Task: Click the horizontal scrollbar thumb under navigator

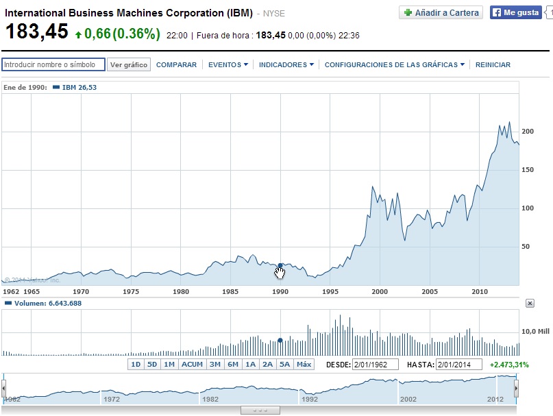Action: pos(260,411)
